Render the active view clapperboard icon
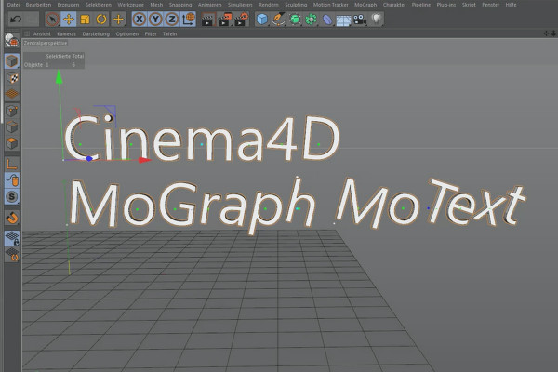Viewport: 558px width, 372px height. 207,20
